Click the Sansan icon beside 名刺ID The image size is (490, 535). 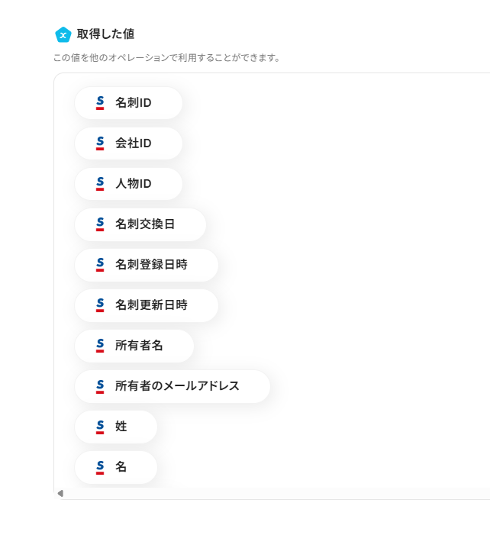tap(100, 103)
